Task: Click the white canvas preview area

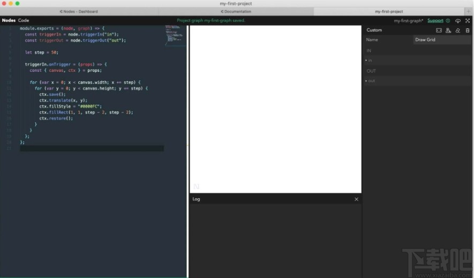Action: coord(275,109)
